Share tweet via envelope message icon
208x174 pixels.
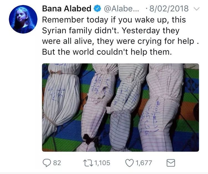pyautogui.click(x=171, y=163)
